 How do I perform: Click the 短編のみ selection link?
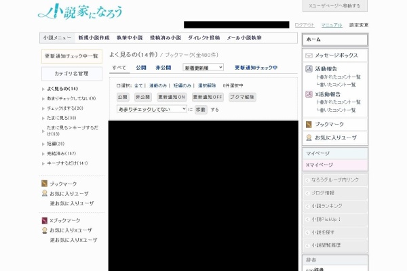(182, 85)
